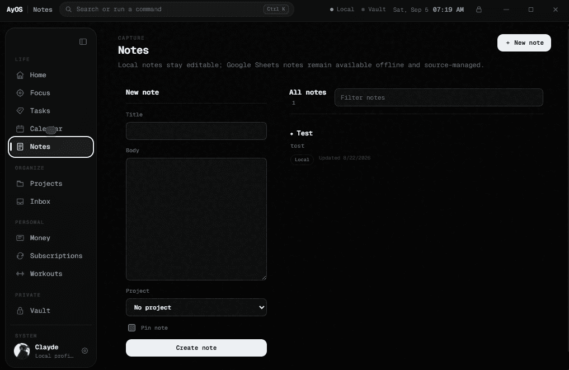Screen dimensions: 569x370
Task: Maximize the AyOS window
Action: pos(531,10)
